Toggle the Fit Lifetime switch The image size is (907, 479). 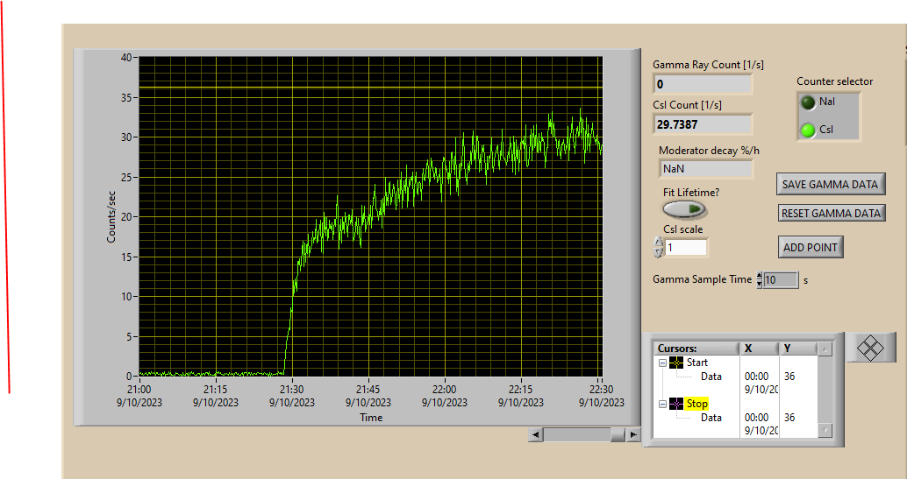684,208
